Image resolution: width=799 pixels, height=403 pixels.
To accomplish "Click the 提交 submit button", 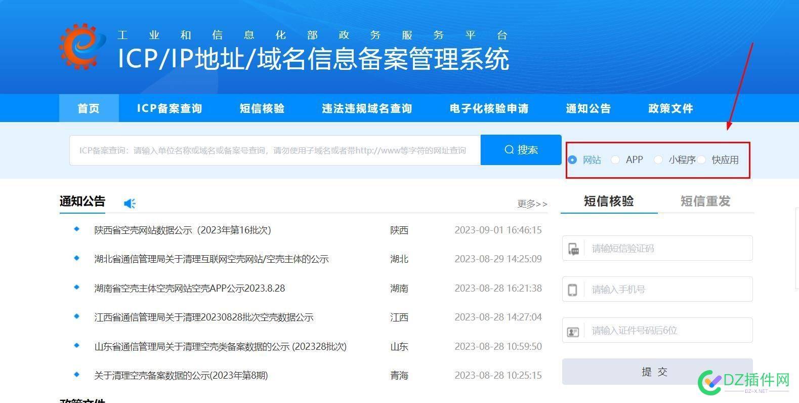I will click(657, 372).
